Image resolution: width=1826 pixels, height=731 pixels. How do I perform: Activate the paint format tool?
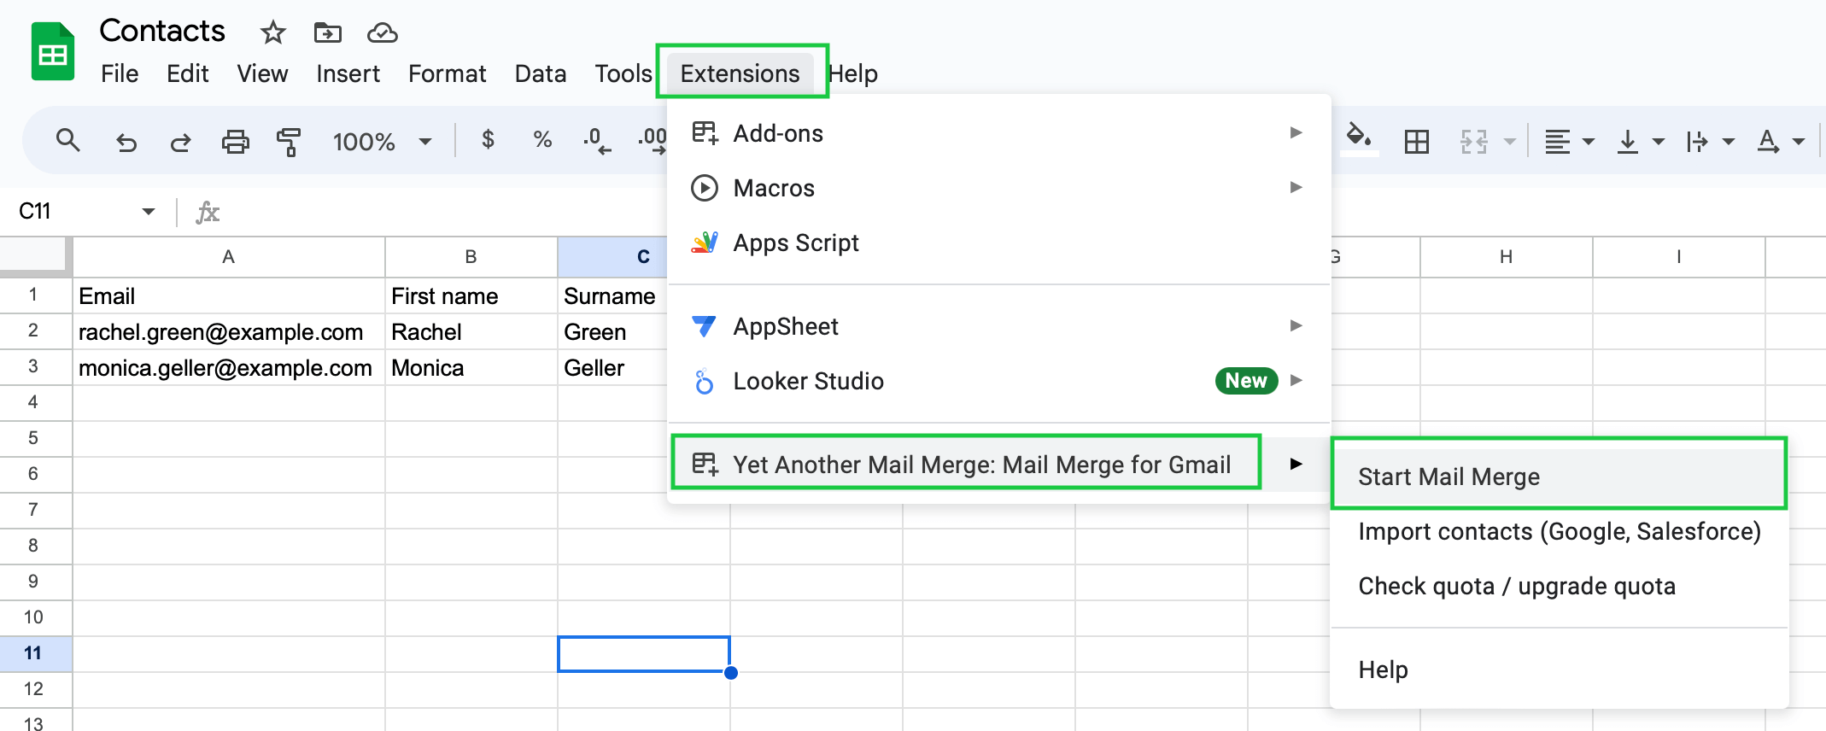coord(289,142)
